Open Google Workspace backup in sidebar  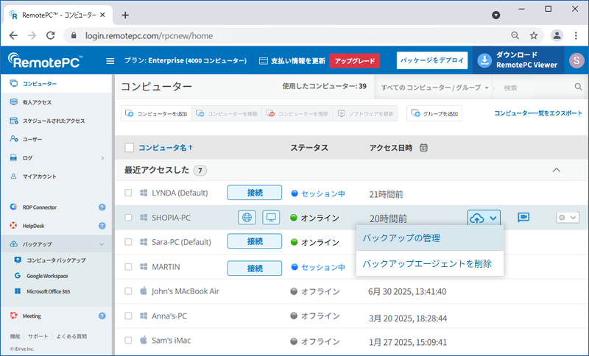pyautogui.click(x=47, y=276)
